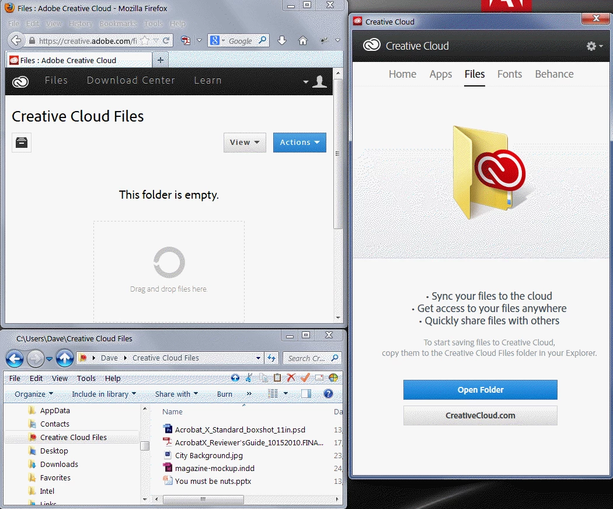Screen dimensions: 613x509
Task: Bookmark page with star icon in address bar
Action: [145, 40]
